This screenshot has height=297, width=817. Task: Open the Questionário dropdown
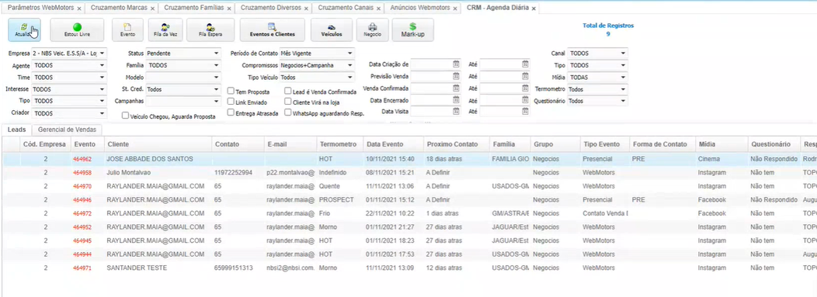(598, 101)
